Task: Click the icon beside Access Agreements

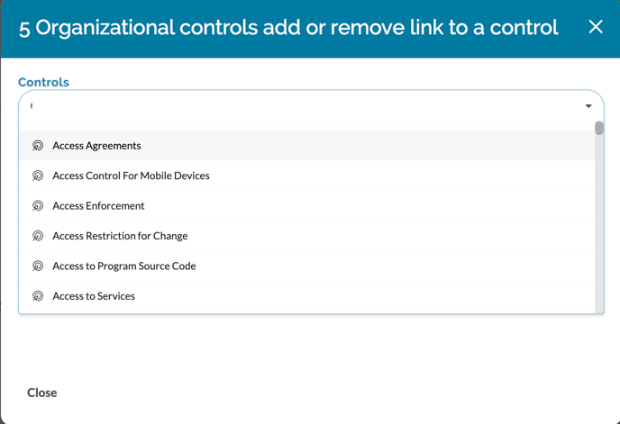Action: pyautogui.click(x=38, y=146)
